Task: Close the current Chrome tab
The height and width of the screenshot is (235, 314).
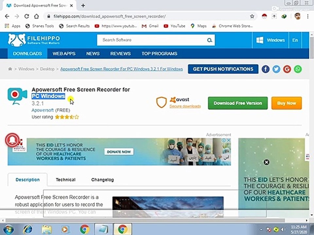Action: pos(71,6)
